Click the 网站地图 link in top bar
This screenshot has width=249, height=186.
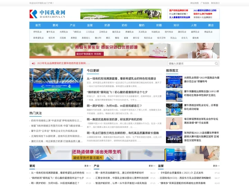coord(194,3)
